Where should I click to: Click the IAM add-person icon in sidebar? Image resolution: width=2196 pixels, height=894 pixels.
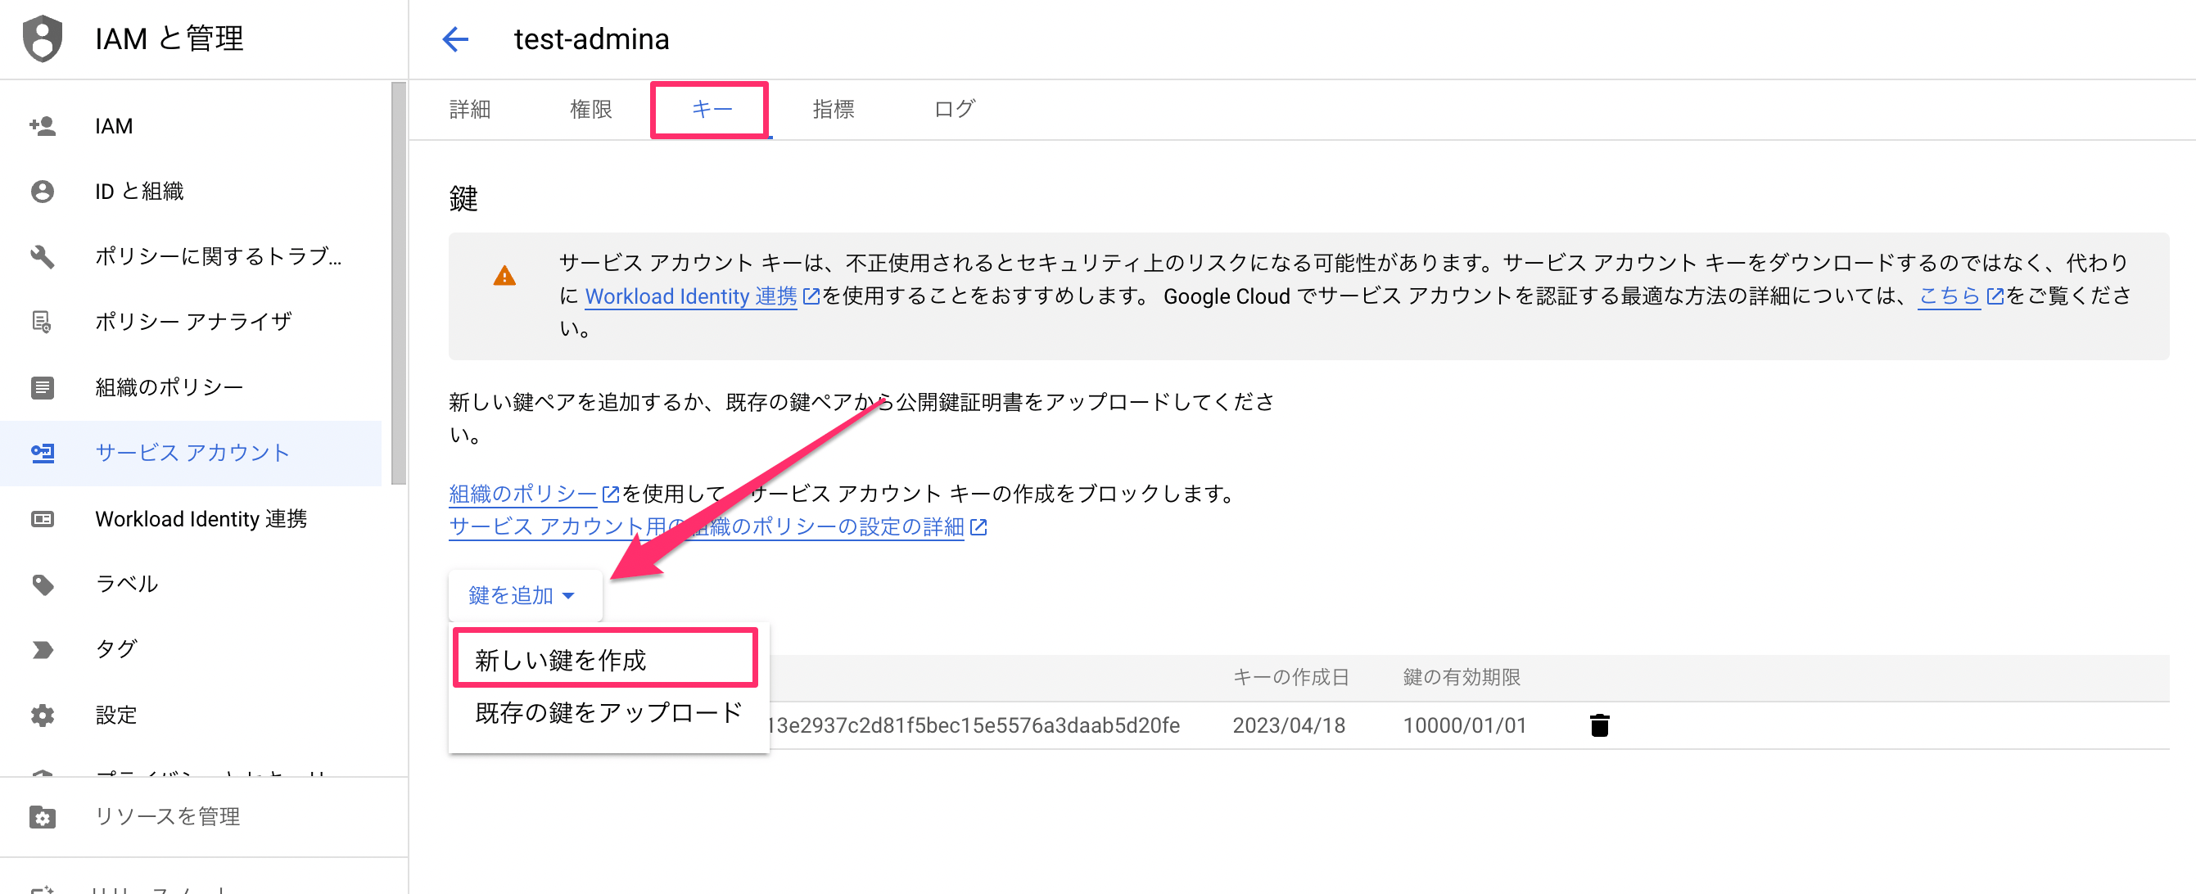pyautogui.click(x=43, y=126)
